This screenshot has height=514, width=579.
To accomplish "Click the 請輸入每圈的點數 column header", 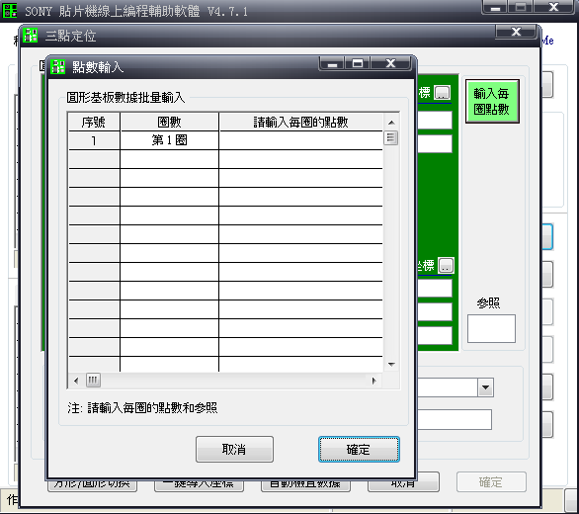I will coord(301,122).
